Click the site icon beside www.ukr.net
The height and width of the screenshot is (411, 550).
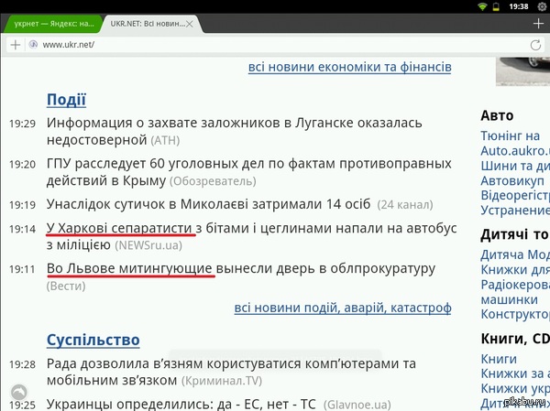33,44
